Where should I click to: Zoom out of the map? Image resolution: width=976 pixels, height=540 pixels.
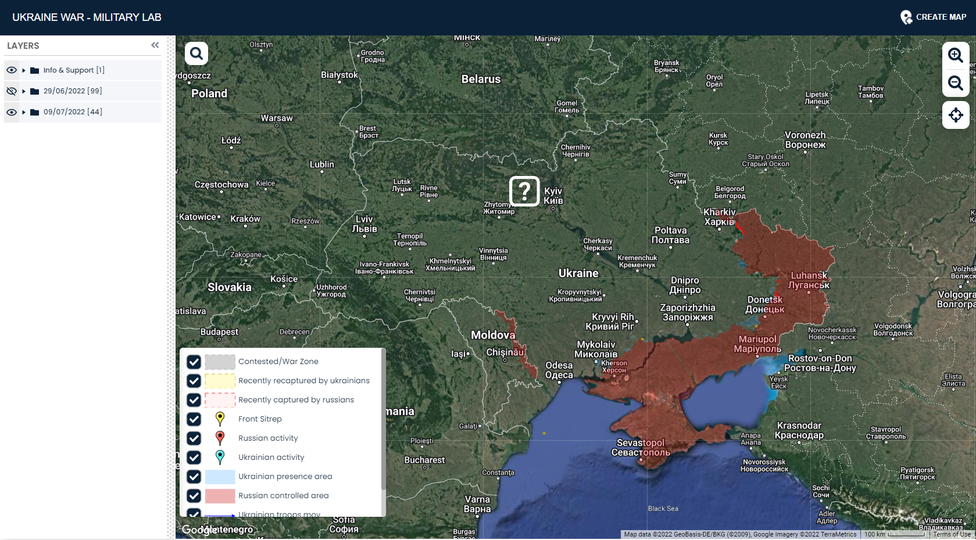pyautogui.click(x=956, y=83)
